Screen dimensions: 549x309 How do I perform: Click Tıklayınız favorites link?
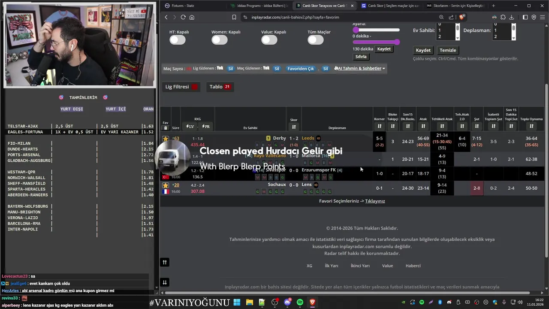[x=375, y=201]
